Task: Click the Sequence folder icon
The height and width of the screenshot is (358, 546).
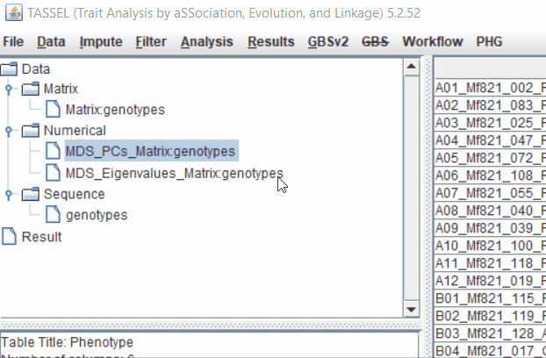Action: 31,194
